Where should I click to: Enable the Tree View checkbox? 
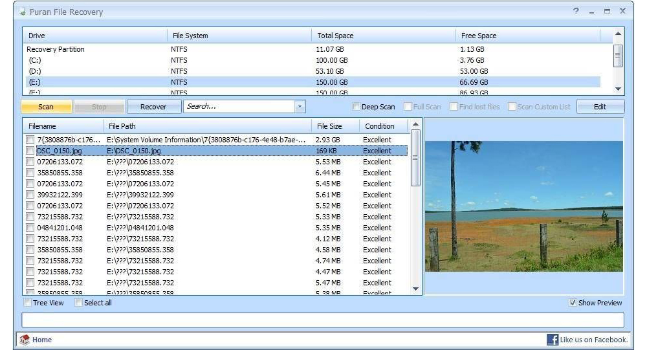click(28, 303)
